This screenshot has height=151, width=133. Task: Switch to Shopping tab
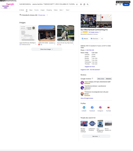49,10
